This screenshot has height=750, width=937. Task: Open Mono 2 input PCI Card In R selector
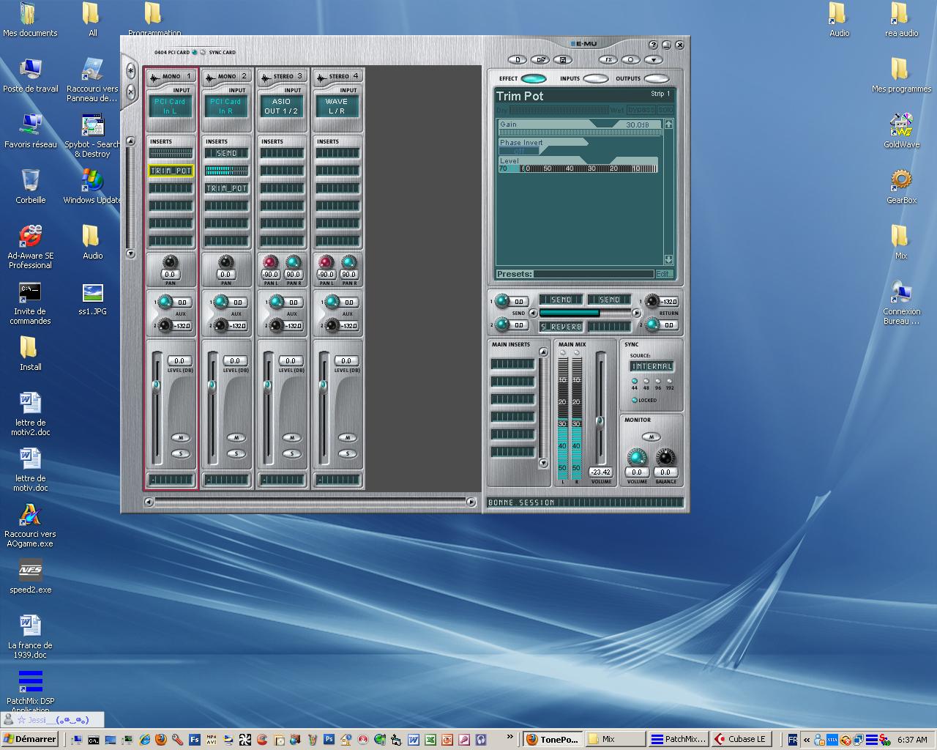(x=226, y=106)
